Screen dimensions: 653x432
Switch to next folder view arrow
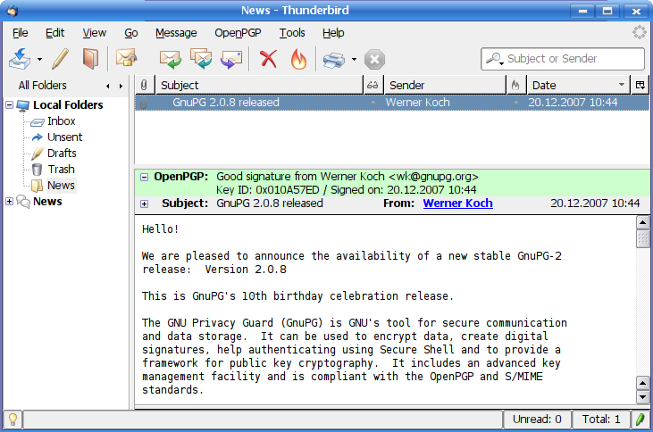[x=121, y=87]
